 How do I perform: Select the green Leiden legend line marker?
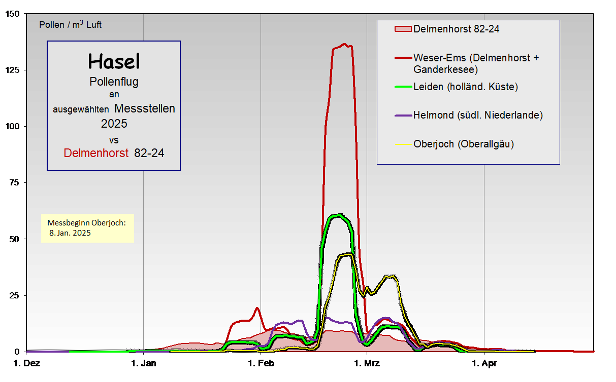(403, 87)
